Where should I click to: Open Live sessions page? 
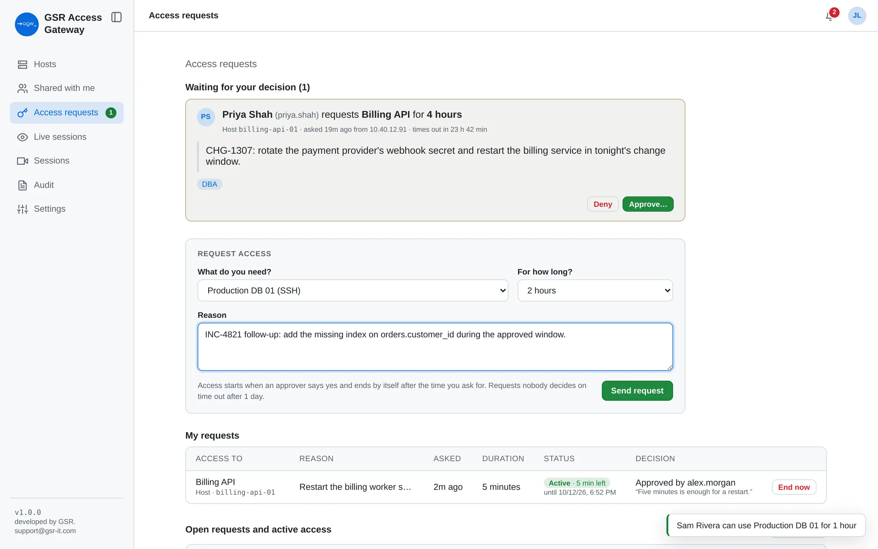[x=67, y=137]
